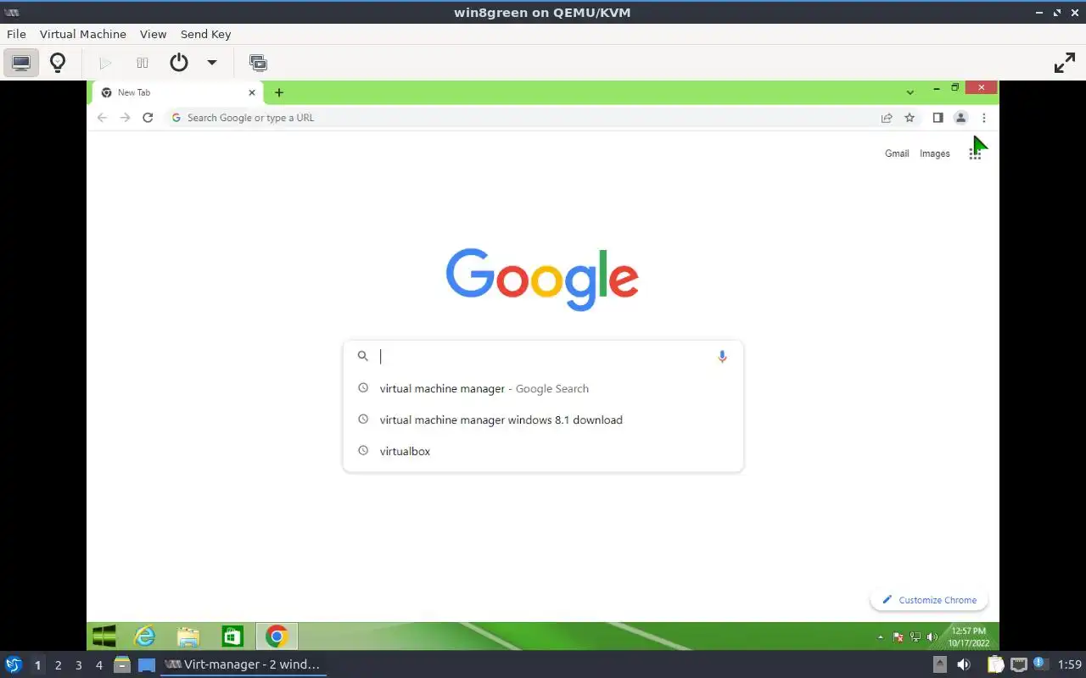
Task: Click host show desktop panel icon
Action: coord(147,664)
